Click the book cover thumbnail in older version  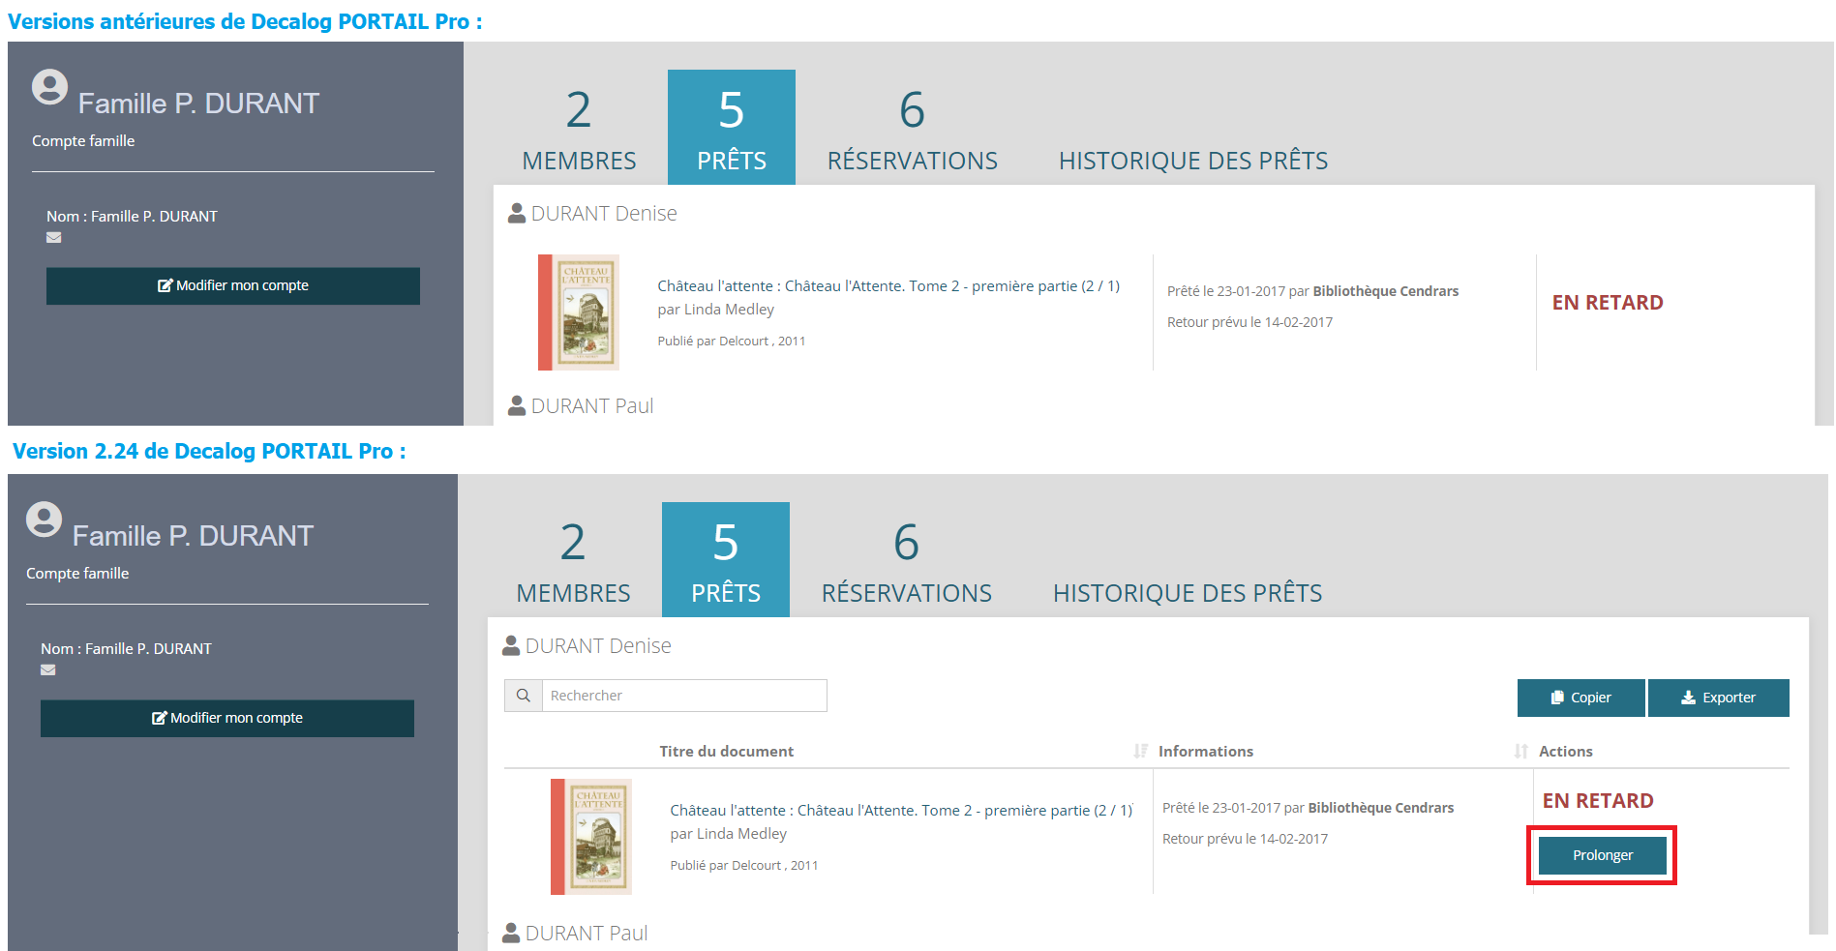[579, 312]
